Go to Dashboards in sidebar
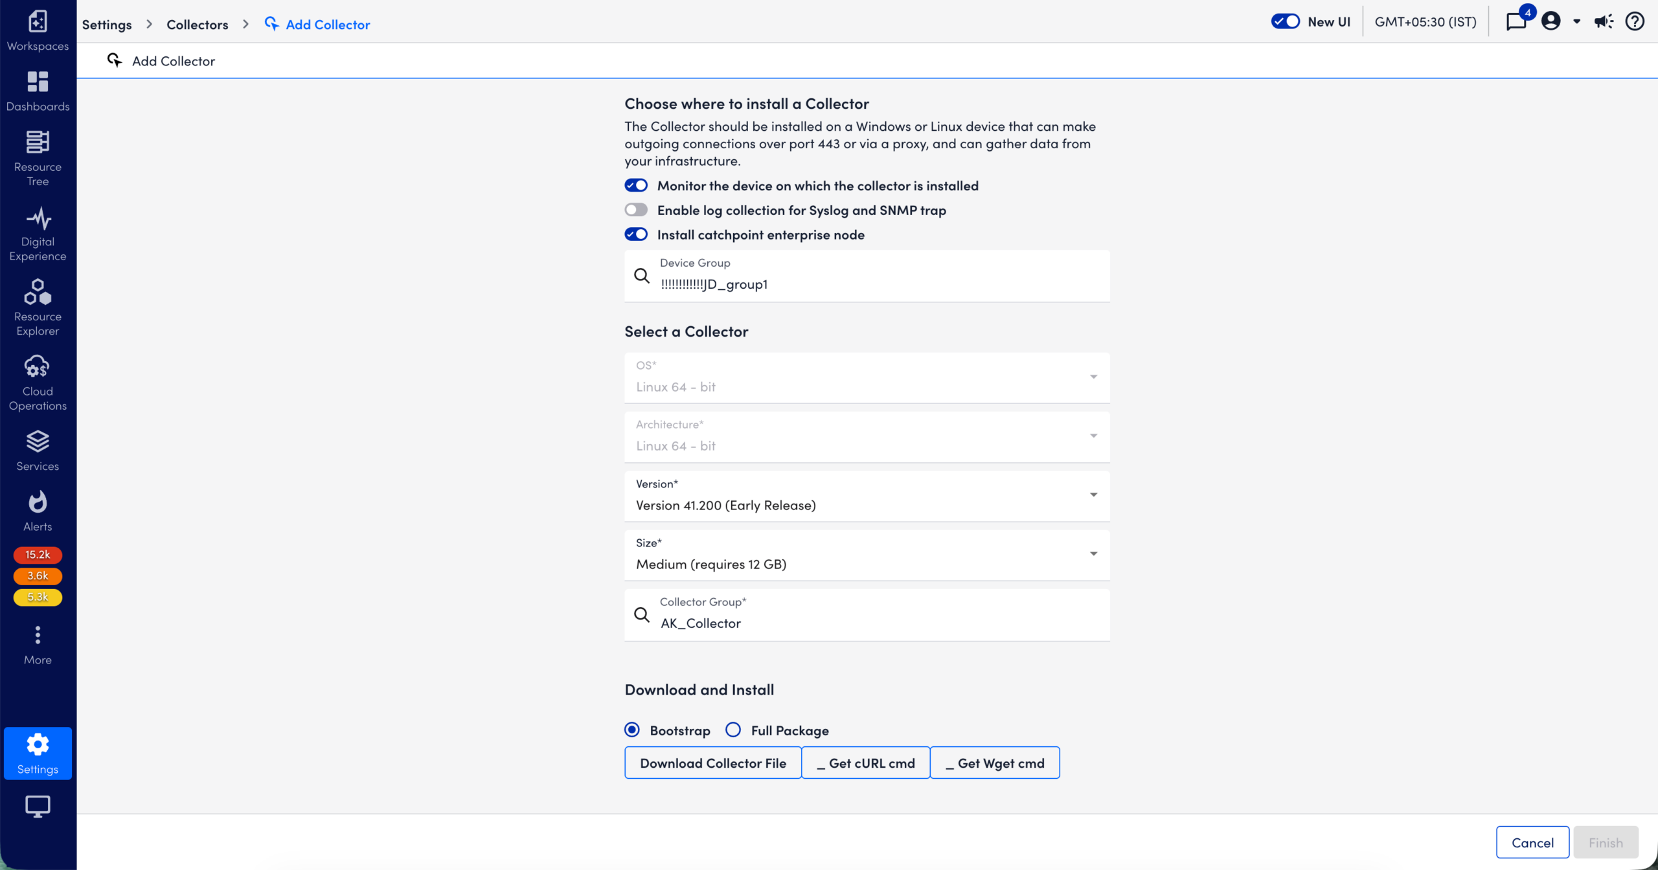 pos(38,91)
